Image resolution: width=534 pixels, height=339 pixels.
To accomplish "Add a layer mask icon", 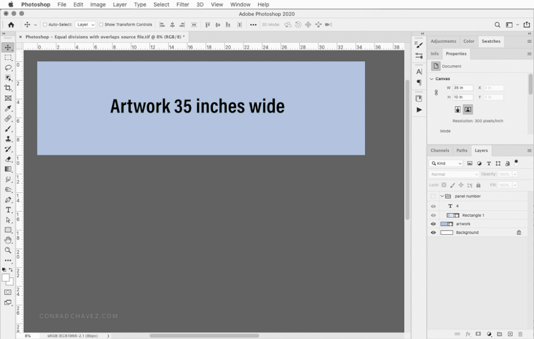I will [x=478, y=334].
